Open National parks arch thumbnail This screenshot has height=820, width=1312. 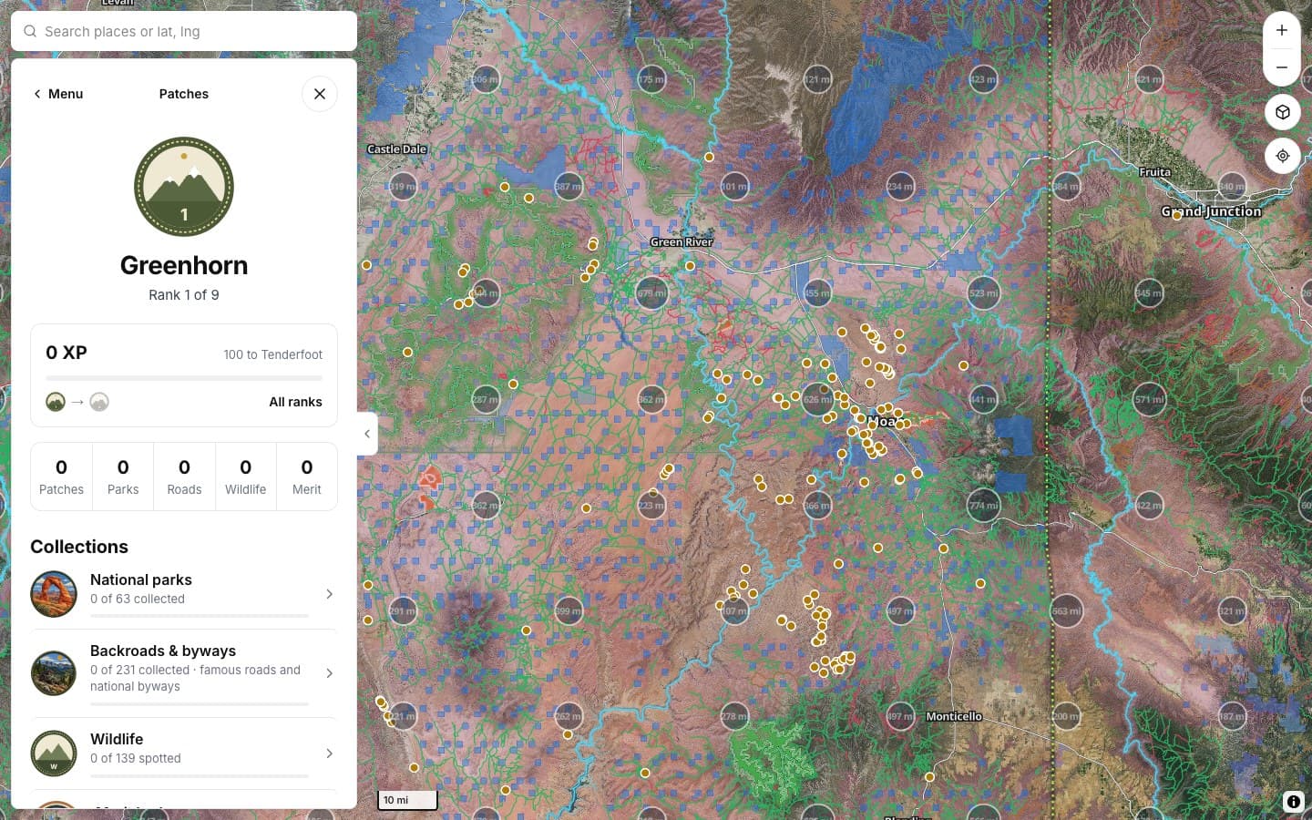[x=54, y=594]
